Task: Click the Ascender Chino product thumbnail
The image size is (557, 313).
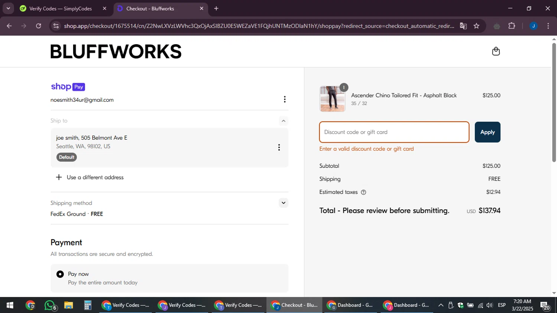Action: [x=332, y=99]
